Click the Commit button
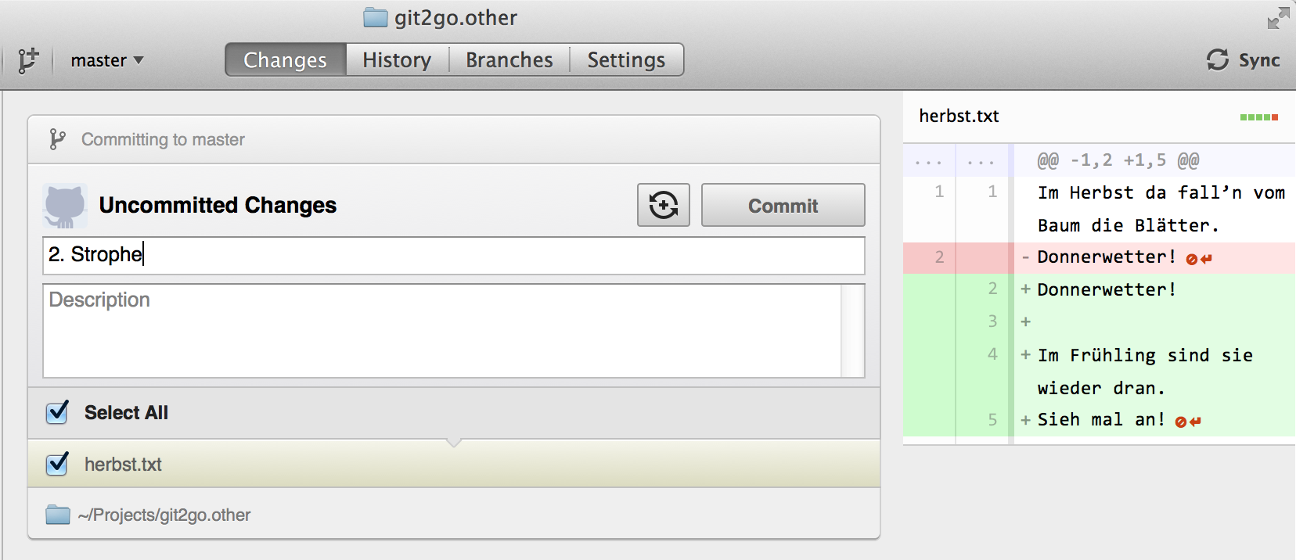The height and width of the screenshot is (560, 1296). pos(783,205)
